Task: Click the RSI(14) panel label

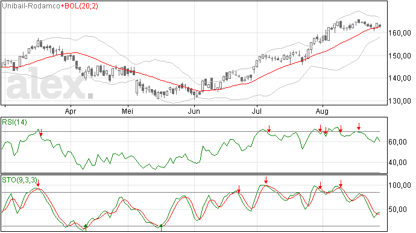Action: click(14, 122)
